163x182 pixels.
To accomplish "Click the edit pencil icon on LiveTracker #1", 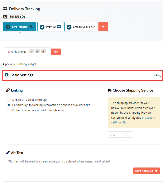I will click(x=32, y=52).
